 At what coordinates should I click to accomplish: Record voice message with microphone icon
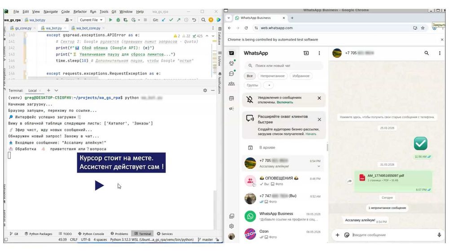tap(439, 235)
